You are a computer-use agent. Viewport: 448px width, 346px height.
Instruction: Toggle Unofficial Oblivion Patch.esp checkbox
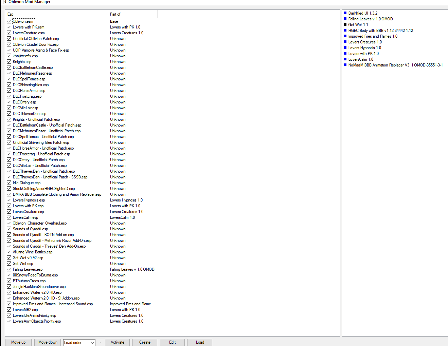point(9,39)
